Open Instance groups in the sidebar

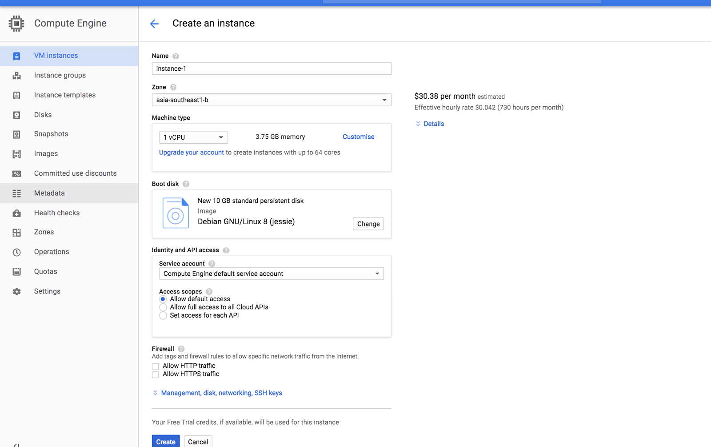pyautogui.click(x=69, y=76)
